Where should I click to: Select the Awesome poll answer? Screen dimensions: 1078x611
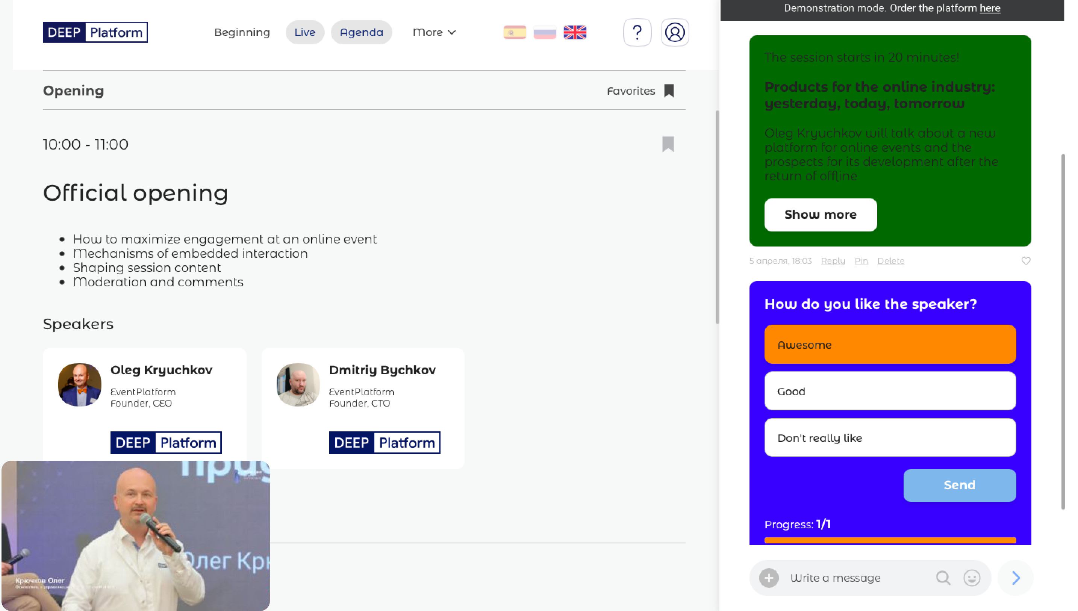890,345
